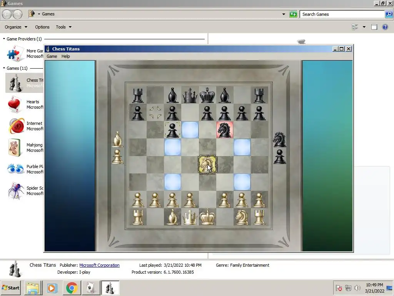Image resolution: width=394 pixels, height=296 pixels.
Task: Click the captured black knight beside the board
Action: (x=279, y=140)
